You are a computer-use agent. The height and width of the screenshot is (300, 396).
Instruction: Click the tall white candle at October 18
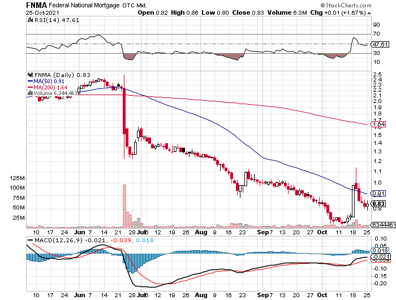pyautogui.click(x=353, y=202)
